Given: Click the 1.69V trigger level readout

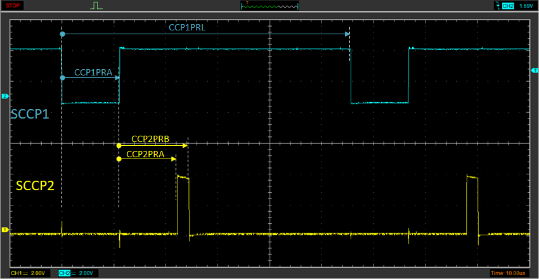Looking at the screenshot, I should point(526,6).
